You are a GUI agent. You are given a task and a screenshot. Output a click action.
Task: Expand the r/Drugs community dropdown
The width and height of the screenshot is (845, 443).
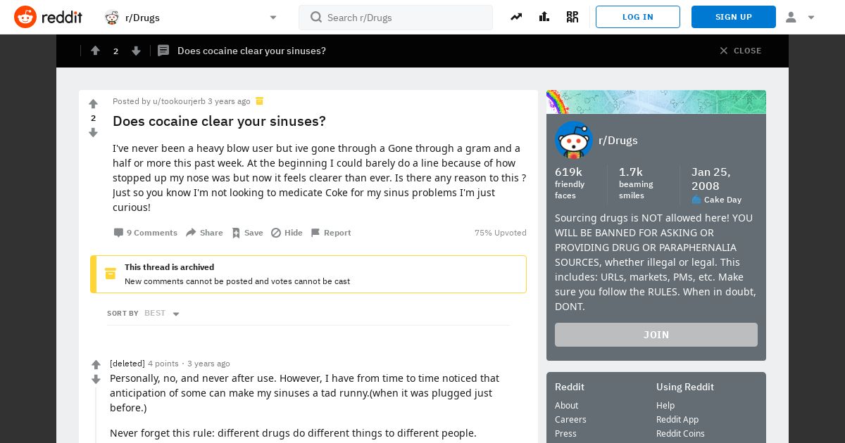[273, 18]
